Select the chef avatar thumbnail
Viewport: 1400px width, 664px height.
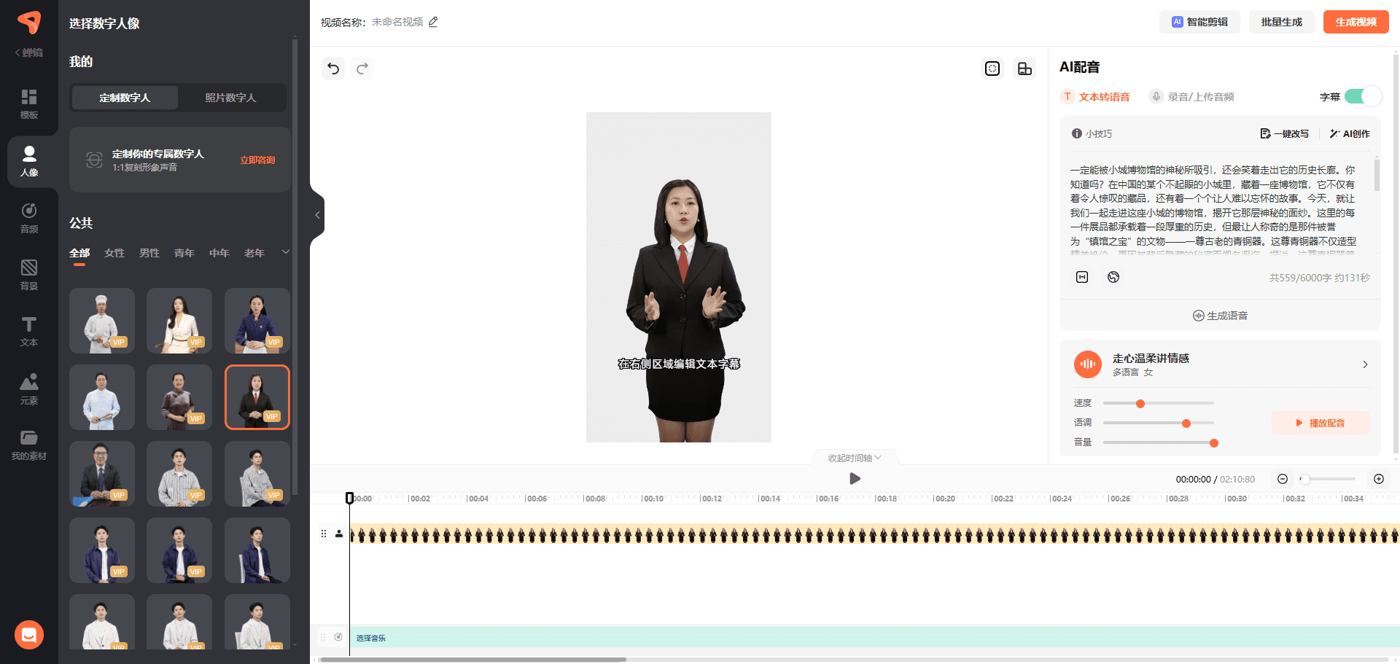click(102, 321)
